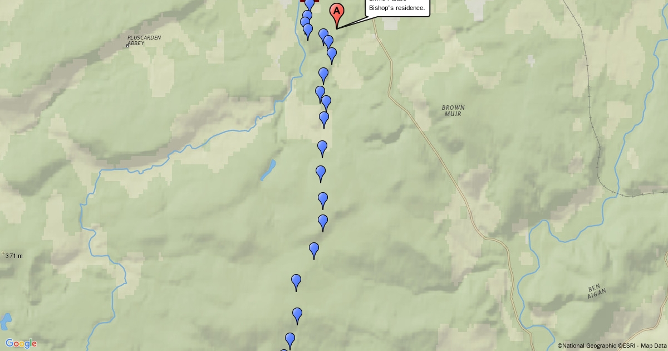Select blue marker level with the small lake
The height and width of the screenshot is (351, 668).
click(321, 174)
